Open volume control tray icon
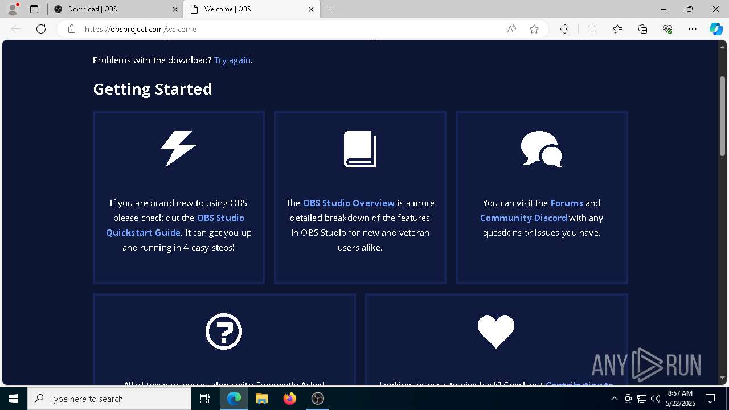 [655, 399]
